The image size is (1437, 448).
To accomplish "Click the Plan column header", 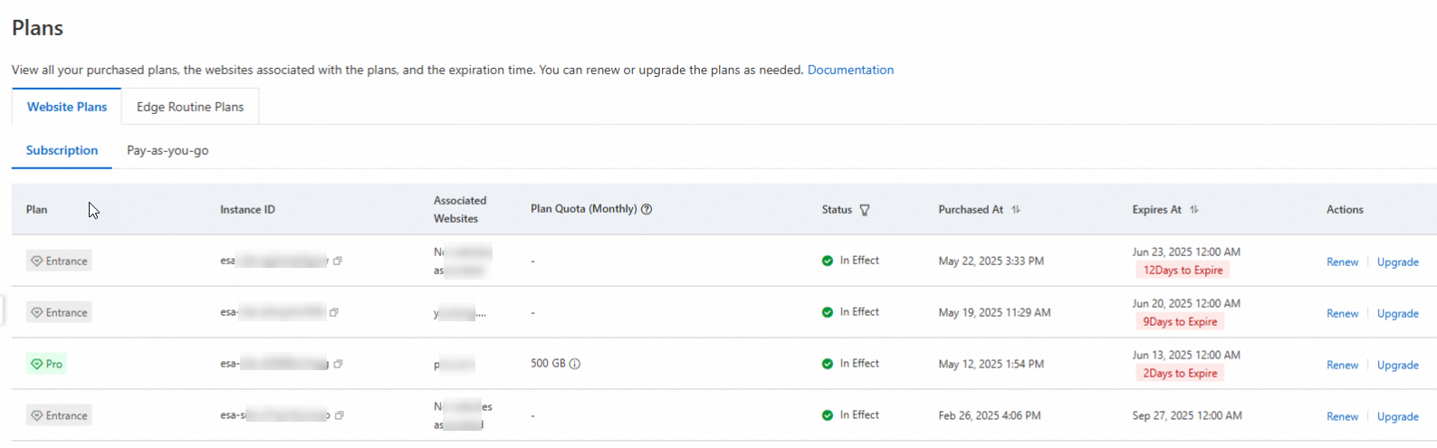I will tap(36, 209).
